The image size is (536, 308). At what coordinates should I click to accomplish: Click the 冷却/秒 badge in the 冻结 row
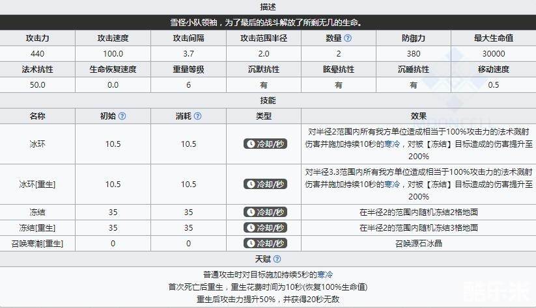[x=264, y=212]
